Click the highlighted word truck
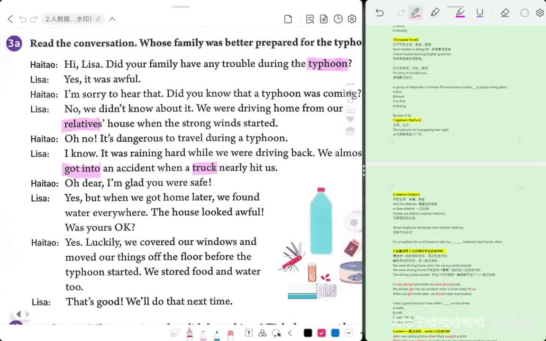Screen dimensions: 546x341 pos(204,168)
